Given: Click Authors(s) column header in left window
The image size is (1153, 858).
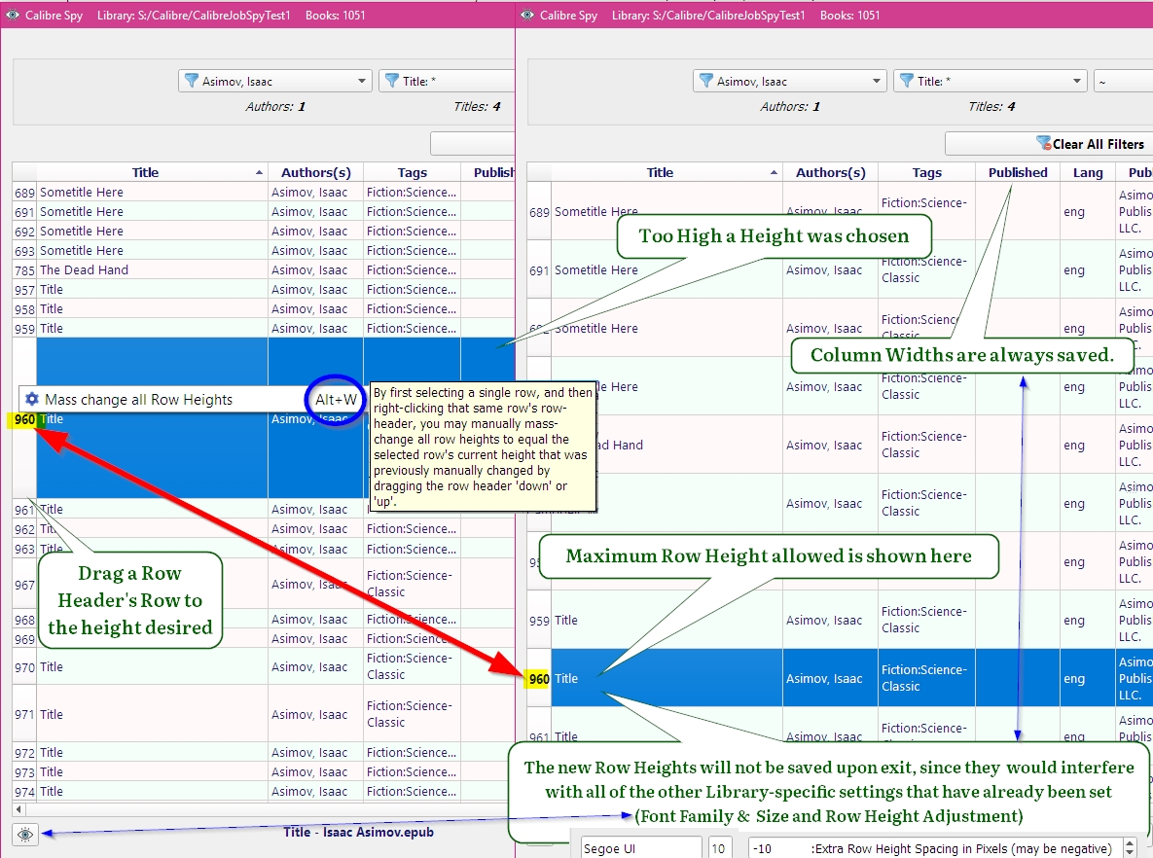Looking at the screenshot, I should tap(315, 173).
